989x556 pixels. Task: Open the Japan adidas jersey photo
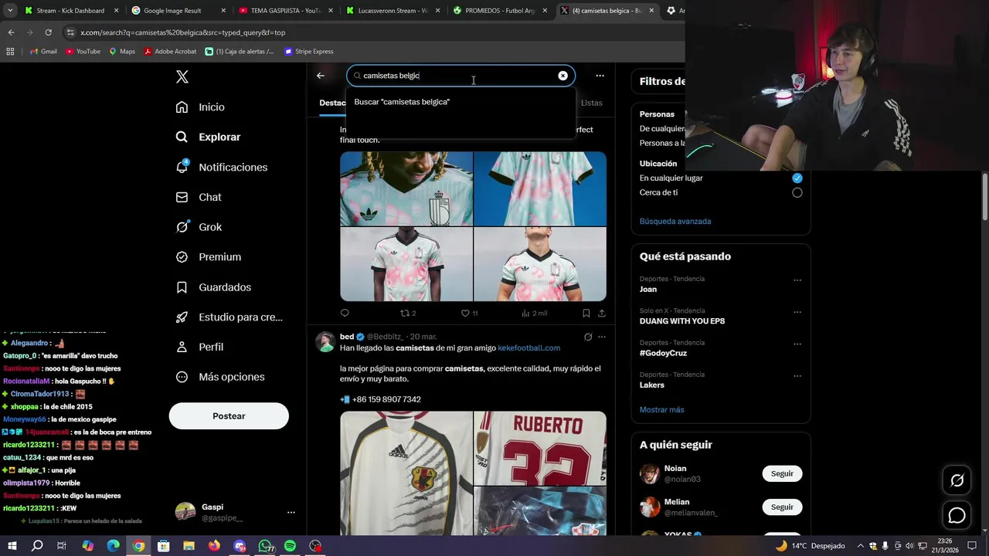(x=406, y=473)
